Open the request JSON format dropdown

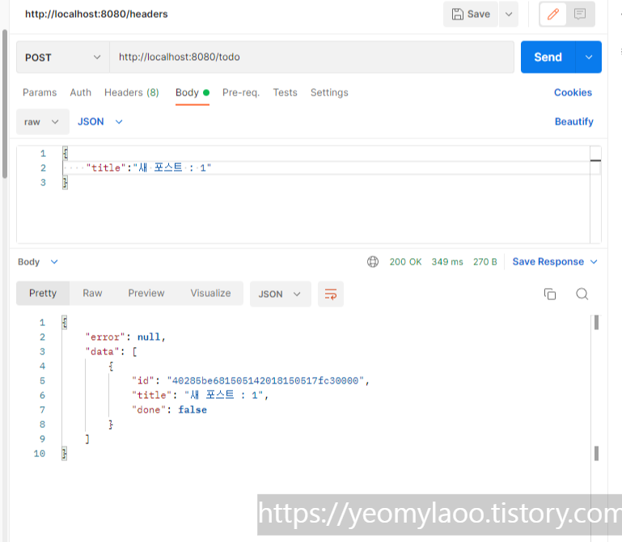pyautogui.click(x=100, y=122)
